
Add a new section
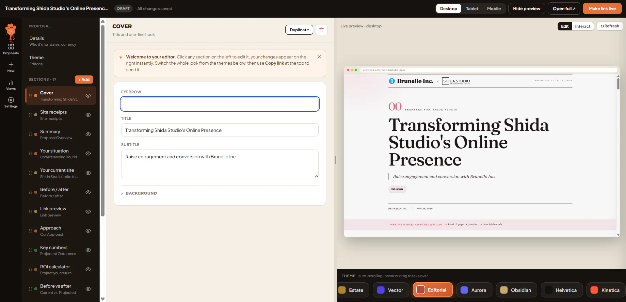click(x=84, y=80)
